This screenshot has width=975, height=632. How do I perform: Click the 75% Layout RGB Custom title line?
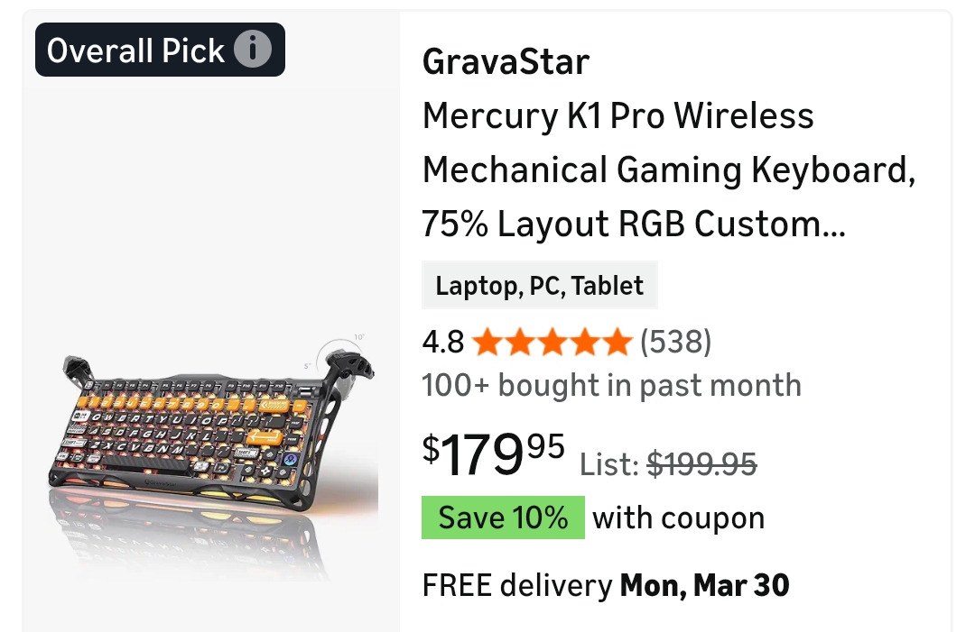[x=633, y=224]
